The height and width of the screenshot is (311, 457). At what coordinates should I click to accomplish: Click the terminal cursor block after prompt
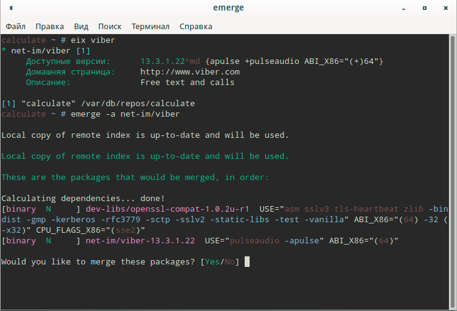247,262
